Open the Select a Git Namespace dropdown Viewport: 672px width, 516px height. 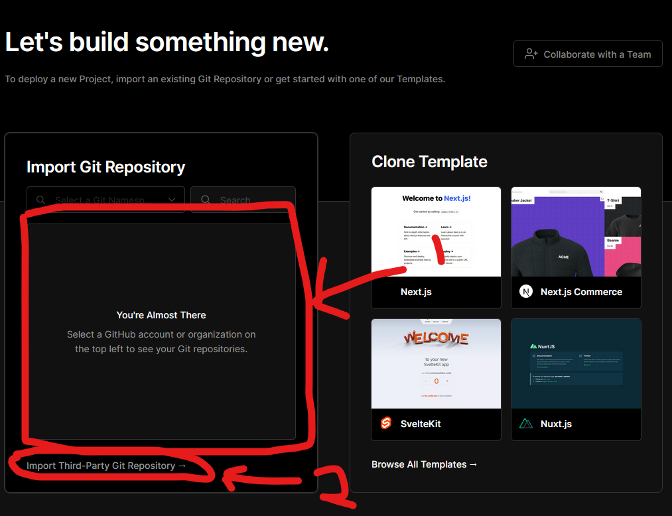[x=105, y=200]
